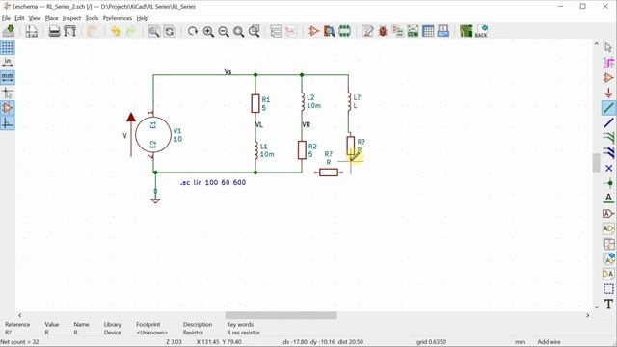Generate bill of materials

click(443, 31)
